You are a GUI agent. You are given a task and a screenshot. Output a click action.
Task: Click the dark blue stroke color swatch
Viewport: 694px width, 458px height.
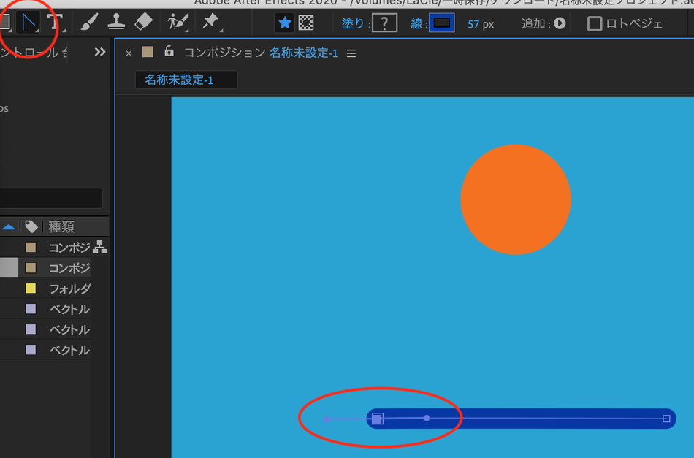442,23
